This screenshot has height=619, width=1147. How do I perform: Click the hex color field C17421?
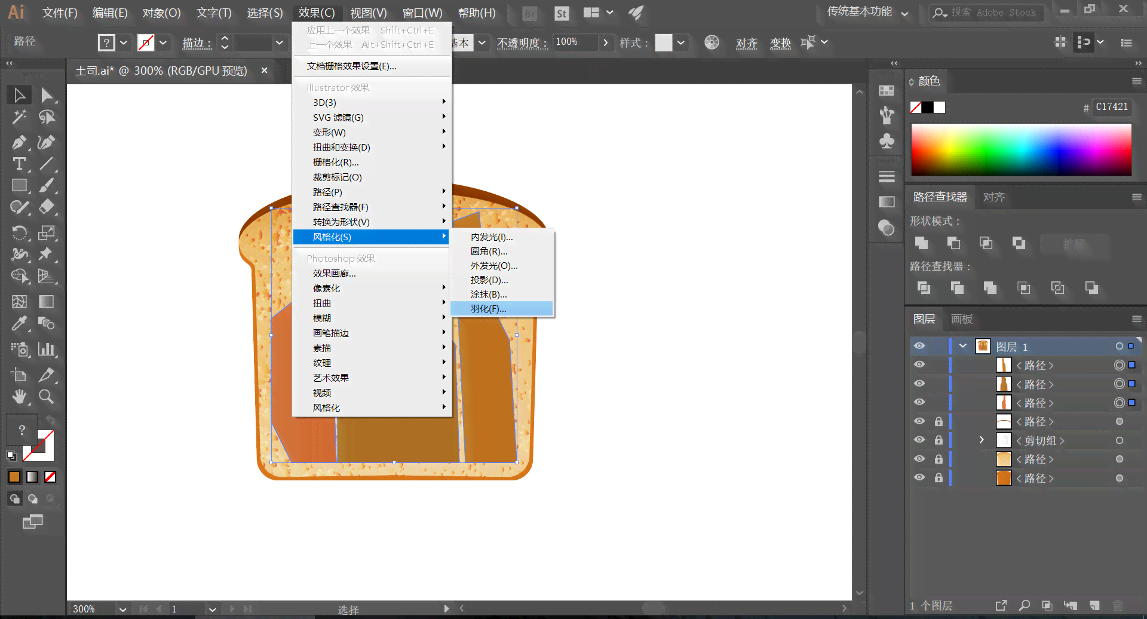coord(1111,107)
